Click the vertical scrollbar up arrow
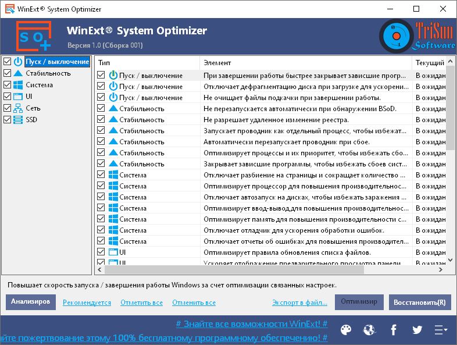457x345 pixels. [450, 61]
